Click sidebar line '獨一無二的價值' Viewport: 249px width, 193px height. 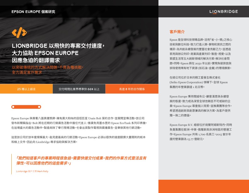[180, 115]
